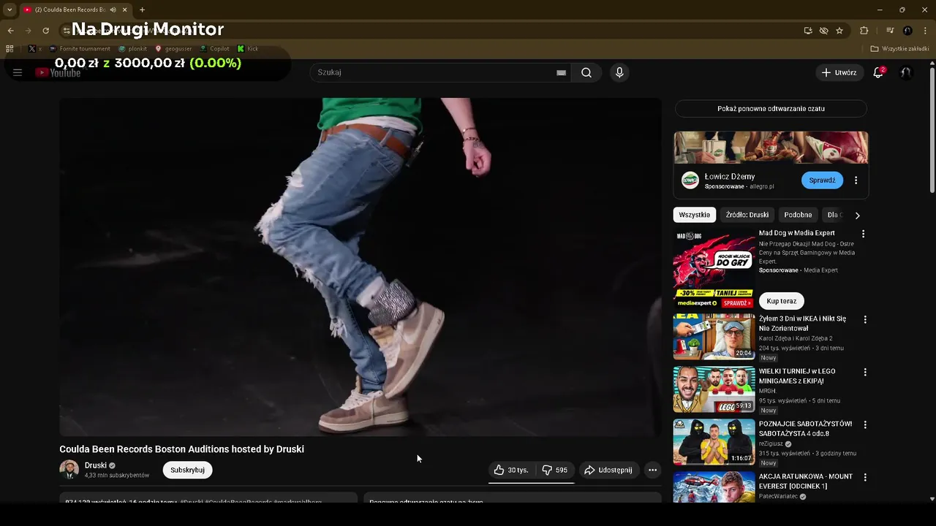Open the Druski channel name
The height and width of the screenshot is (526, 936).
[x=96, y=465]
